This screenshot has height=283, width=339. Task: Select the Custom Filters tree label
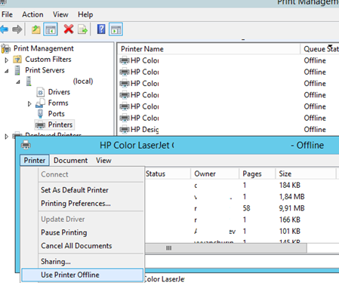tap(48, 60)
